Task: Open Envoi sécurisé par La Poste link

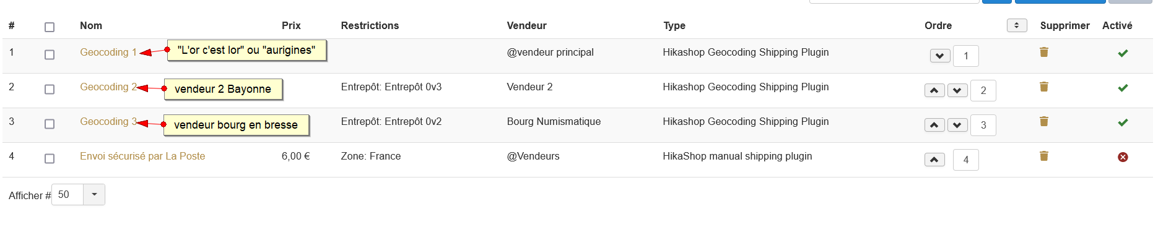Action: click(x=142, y=156)
